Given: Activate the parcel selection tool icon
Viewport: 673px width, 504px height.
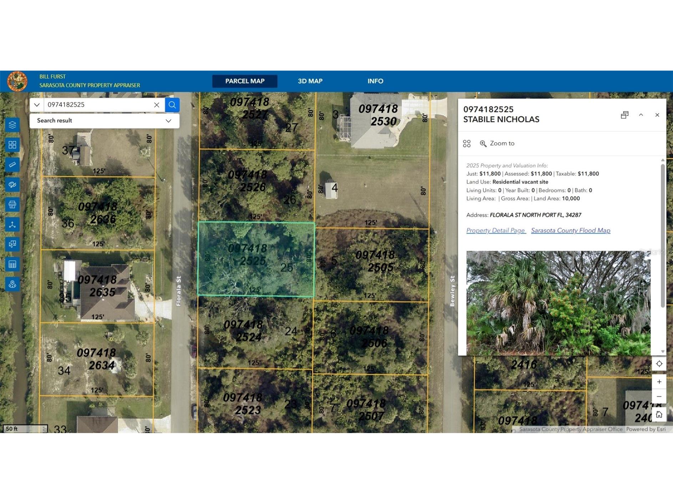Looking at the screenshot, I should (x=12, y=244).
